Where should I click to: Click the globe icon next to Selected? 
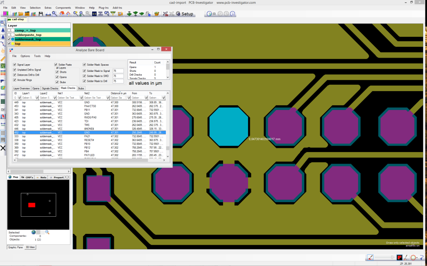point(33,232)
